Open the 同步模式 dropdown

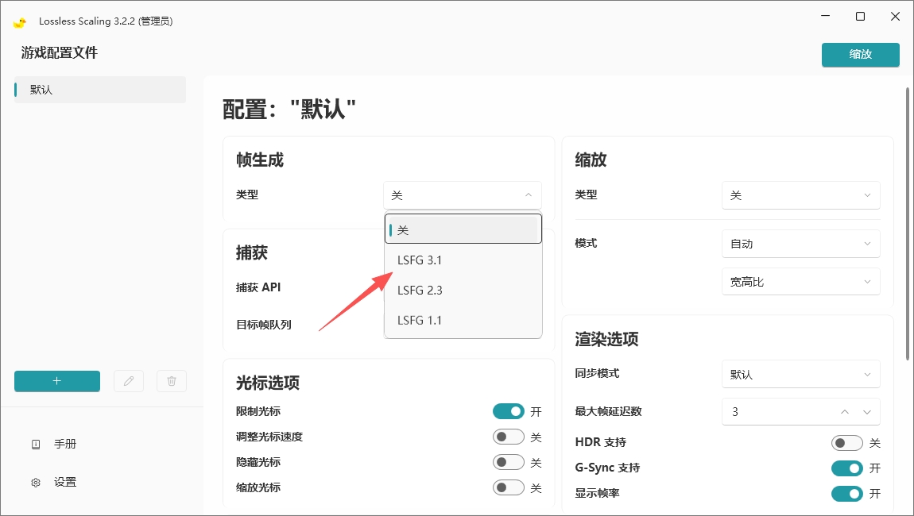pyautogui.click(x=801, y=375)
